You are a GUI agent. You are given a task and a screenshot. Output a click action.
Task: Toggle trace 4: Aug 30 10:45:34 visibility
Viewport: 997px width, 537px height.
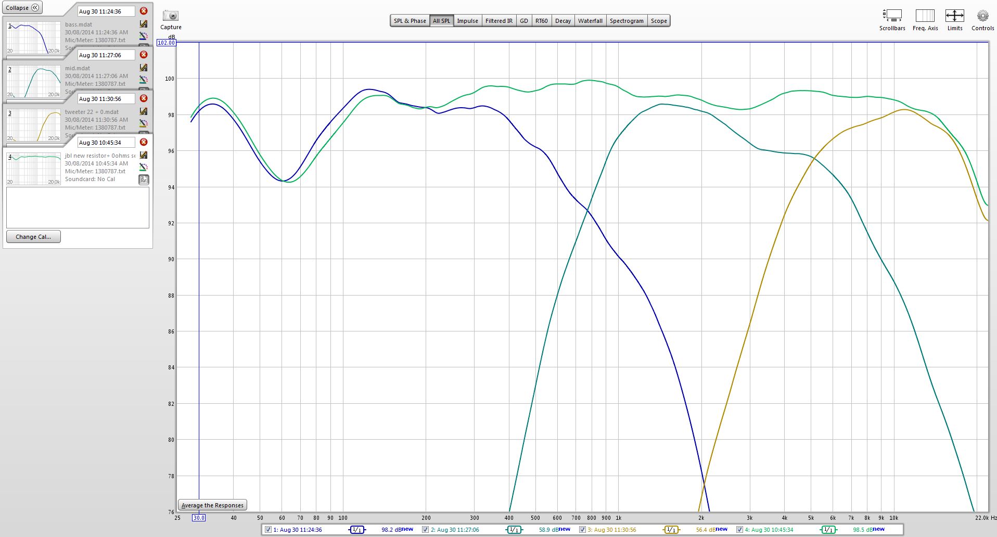pyautogui.click(x=739, y=530)
